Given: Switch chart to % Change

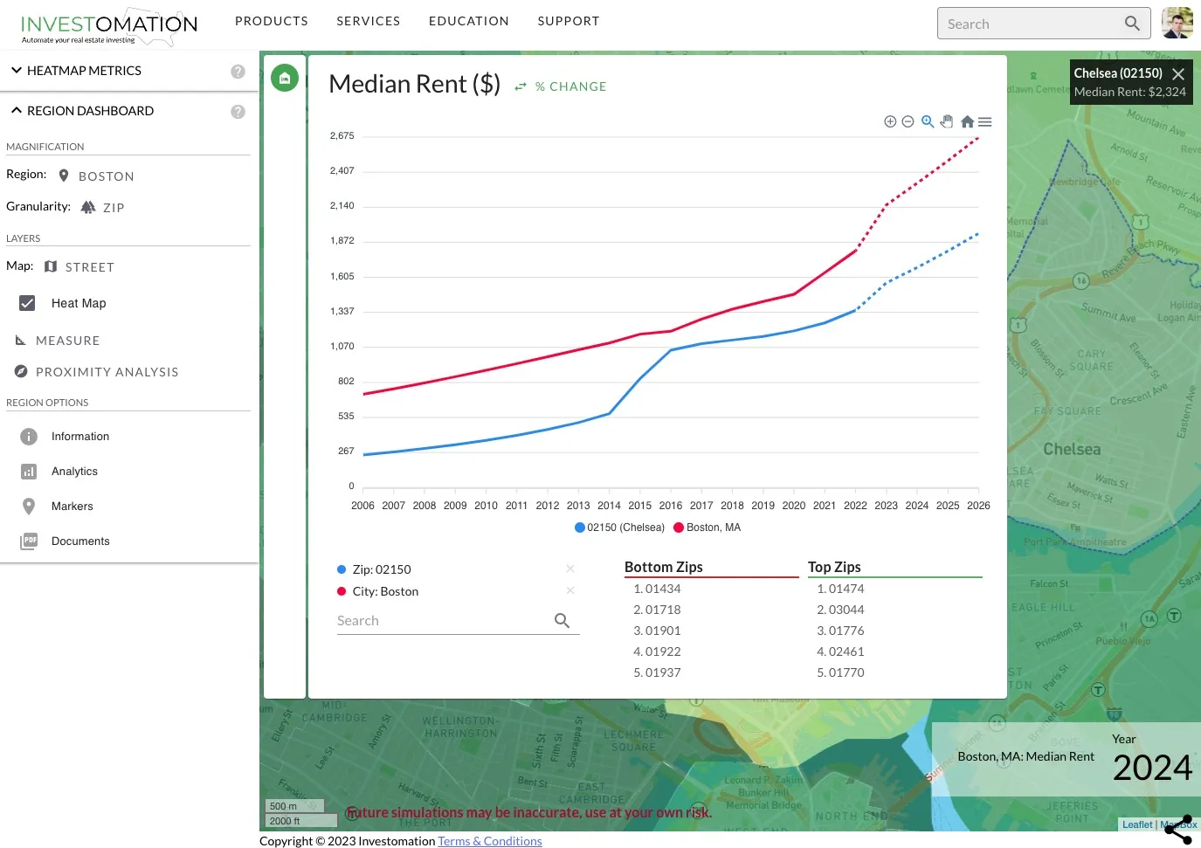Looking at the screenshot, I should click(x=561, y=86).
